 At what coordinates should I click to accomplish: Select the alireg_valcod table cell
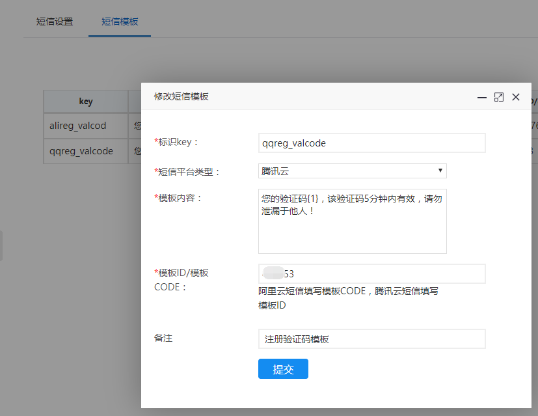click(78, 125)
